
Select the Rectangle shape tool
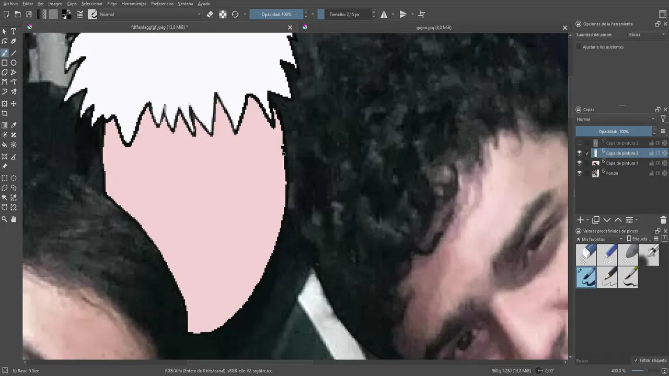(x=5, y=63)
